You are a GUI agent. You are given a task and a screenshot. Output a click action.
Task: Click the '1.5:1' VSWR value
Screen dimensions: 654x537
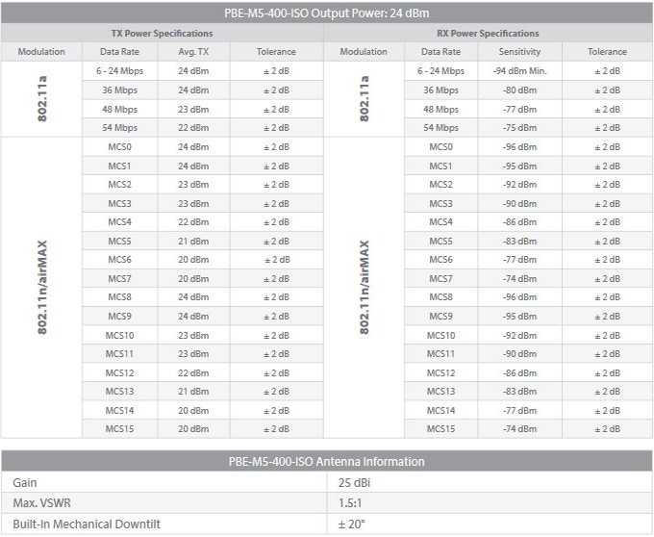(x=350, y=503)
